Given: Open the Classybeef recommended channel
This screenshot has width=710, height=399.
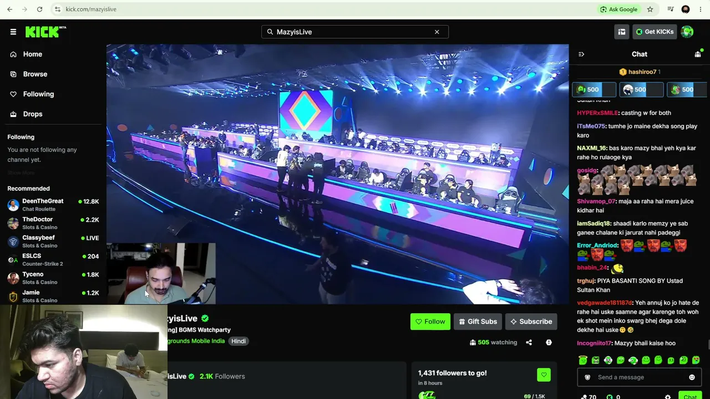Looking at the screenshot, I should (x=53, y=242).
